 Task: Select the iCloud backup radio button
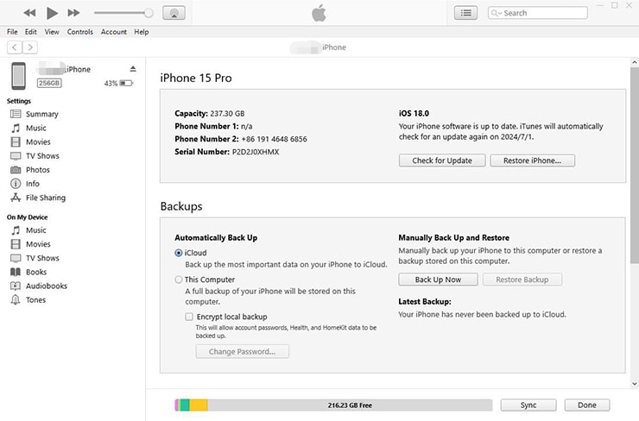tap(179, 253)
